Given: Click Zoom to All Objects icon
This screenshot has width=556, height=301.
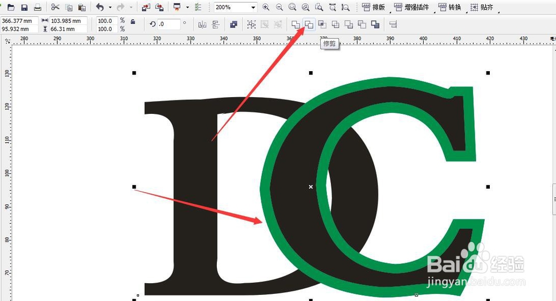Looking at the screenshot, I should coord(305,7).
